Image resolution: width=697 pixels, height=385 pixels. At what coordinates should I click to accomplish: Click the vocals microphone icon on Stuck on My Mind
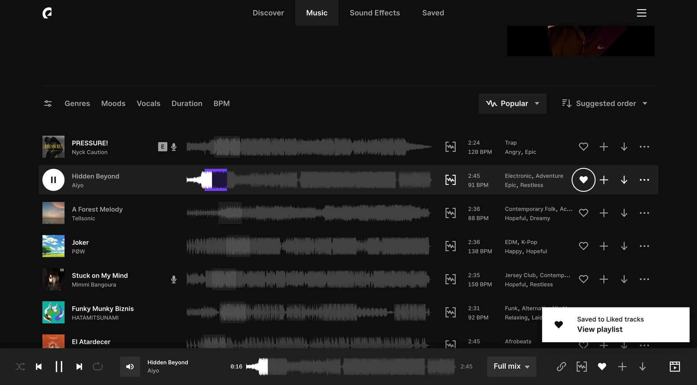click(174, 279)
